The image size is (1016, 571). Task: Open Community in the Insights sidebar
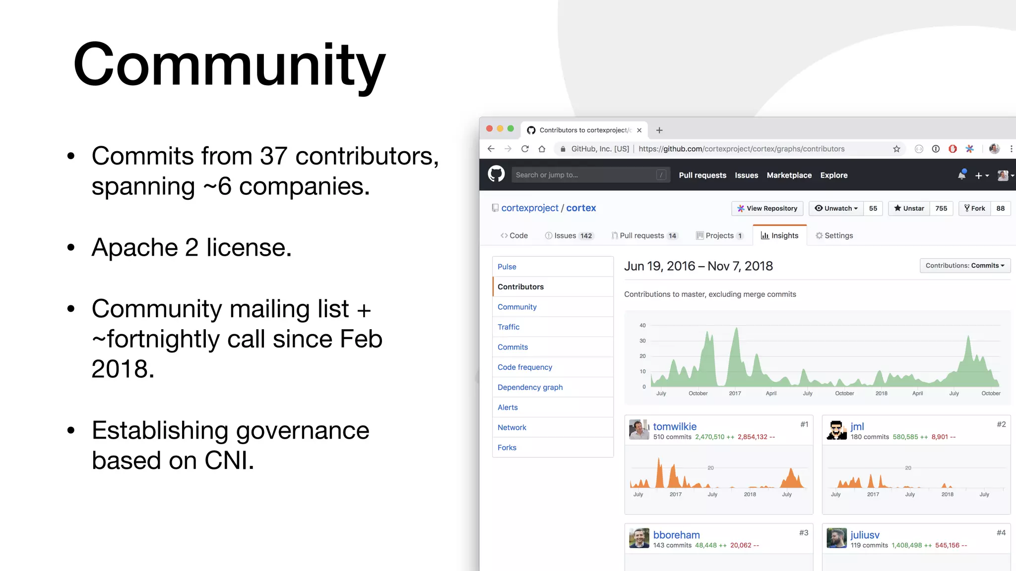553,307
